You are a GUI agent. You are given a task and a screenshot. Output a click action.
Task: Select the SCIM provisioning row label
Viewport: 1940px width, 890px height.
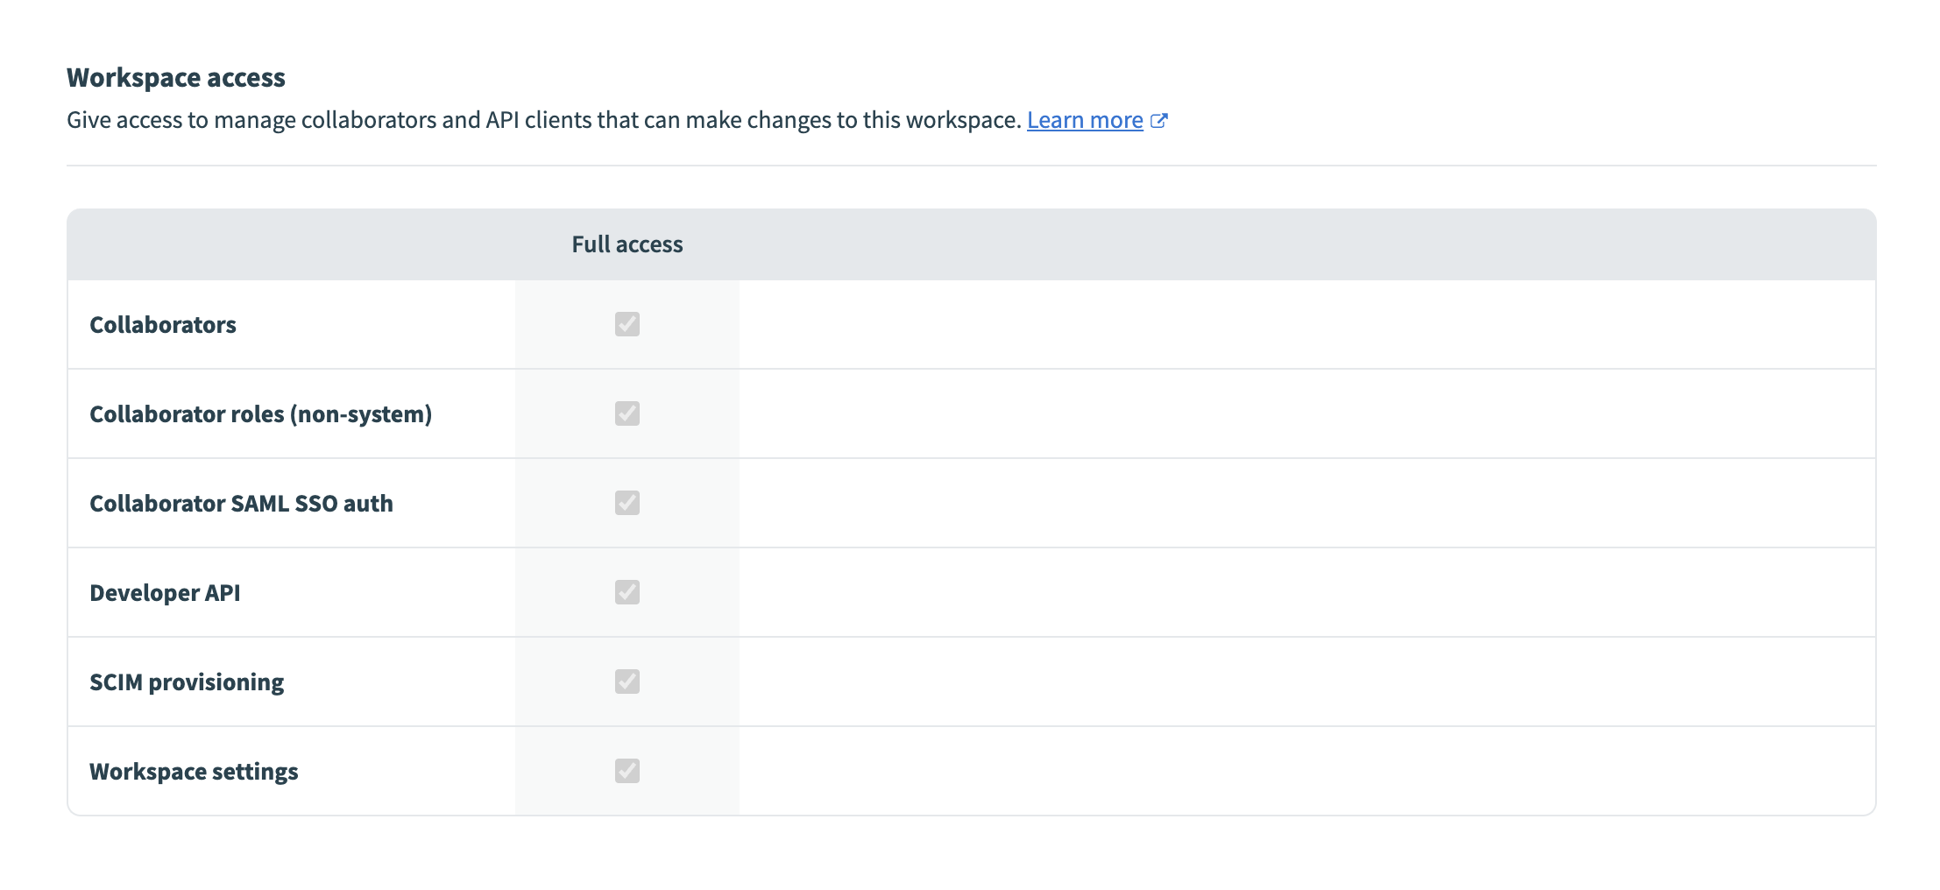click(x=187, y=682)
